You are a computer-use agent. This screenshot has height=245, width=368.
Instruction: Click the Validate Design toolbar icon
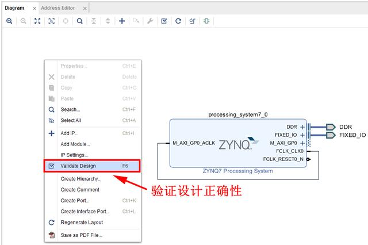point(164,21)
